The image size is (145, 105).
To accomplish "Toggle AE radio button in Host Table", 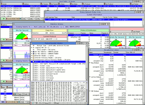I will pyautogui.click(x=29, y=19).
